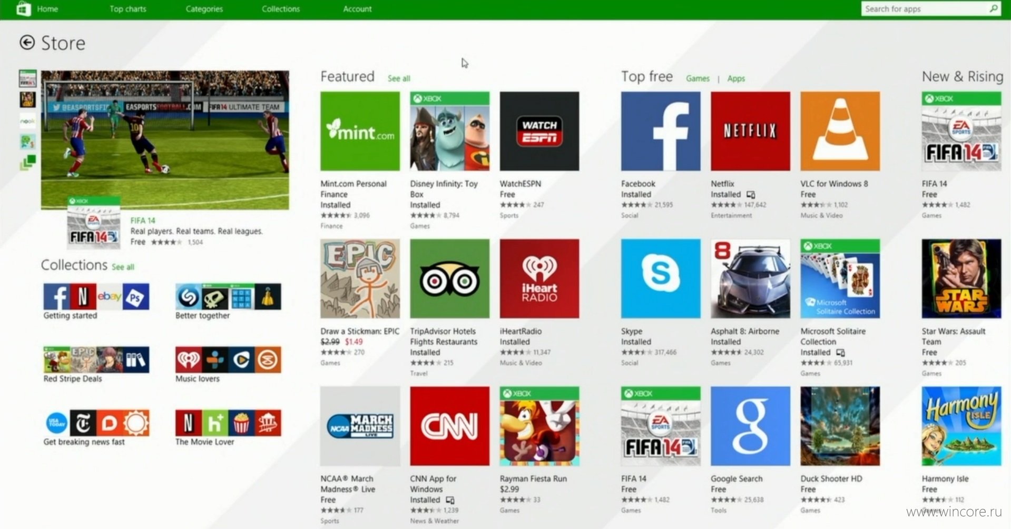1011x529 pixels.
Task: Open the VLC for Windows 8 tile
Action: (x=840, y=131)
